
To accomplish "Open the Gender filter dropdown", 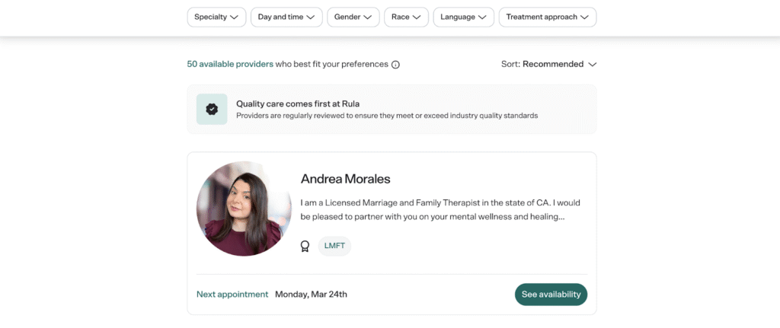I will click(x=353, y=18).
